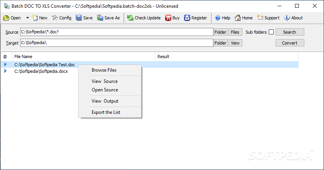Click the Search button
The image size is (324, 170).
click(x=290, y=32)
